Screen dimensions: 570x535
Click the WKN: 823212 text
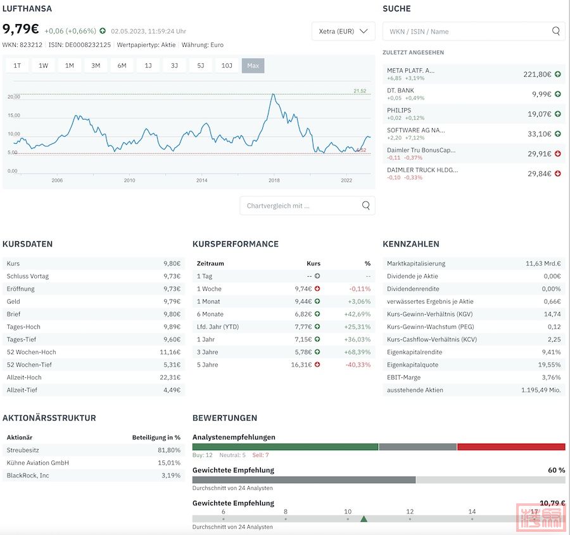pyautogui.click(x=22, y=45)
